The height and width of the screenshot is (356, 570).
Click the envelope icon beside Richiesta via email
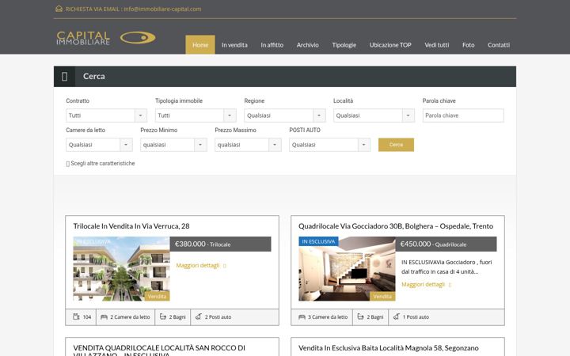tap(59, 9)
